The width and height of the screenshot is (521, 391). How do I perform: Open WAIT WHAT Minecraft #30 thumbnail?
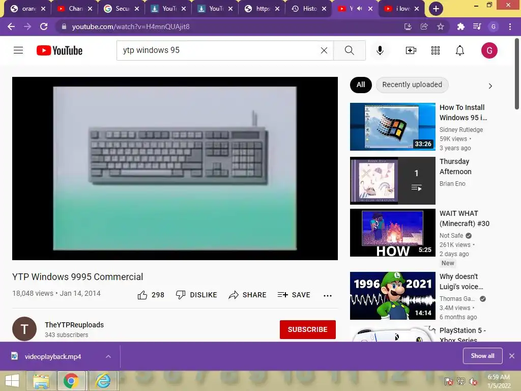pos(392,232)
